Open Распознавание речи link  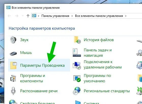tap(39, 91)
